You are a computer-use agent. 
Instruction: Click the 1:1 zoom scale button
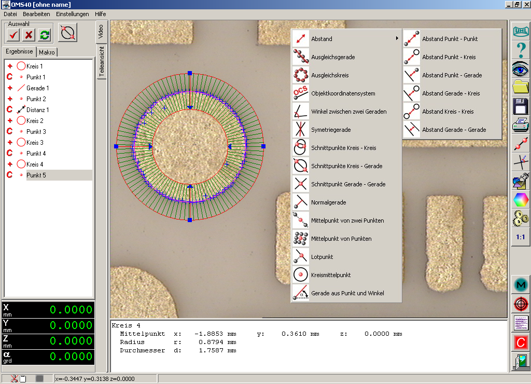pos(520,237)
